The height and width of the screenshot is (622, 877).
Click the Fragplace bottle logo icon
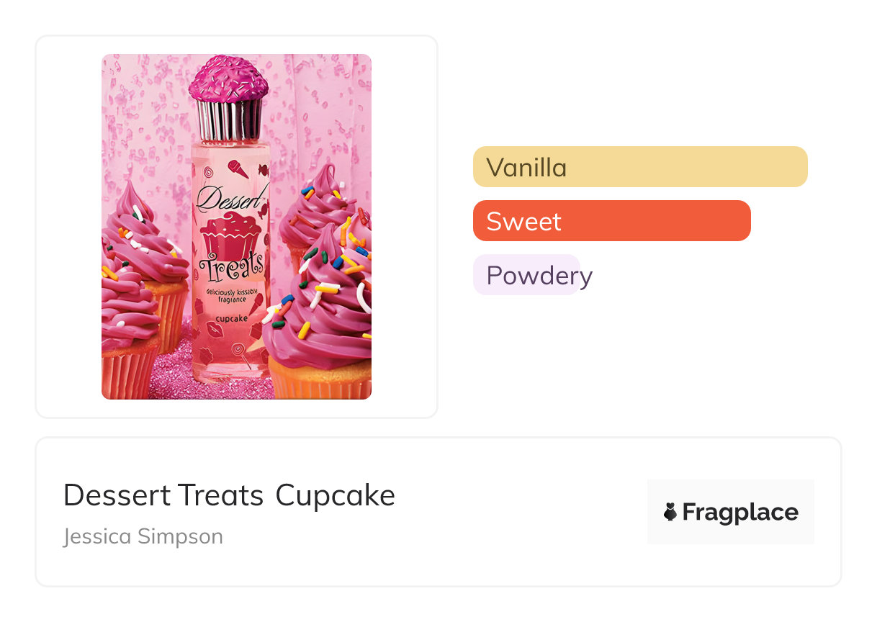click(x=670, y=512)
